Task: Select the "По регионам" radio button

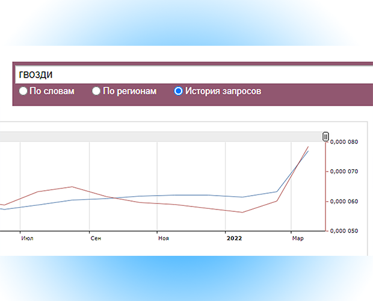Action: pyautogui.click(x=96, y=92)
